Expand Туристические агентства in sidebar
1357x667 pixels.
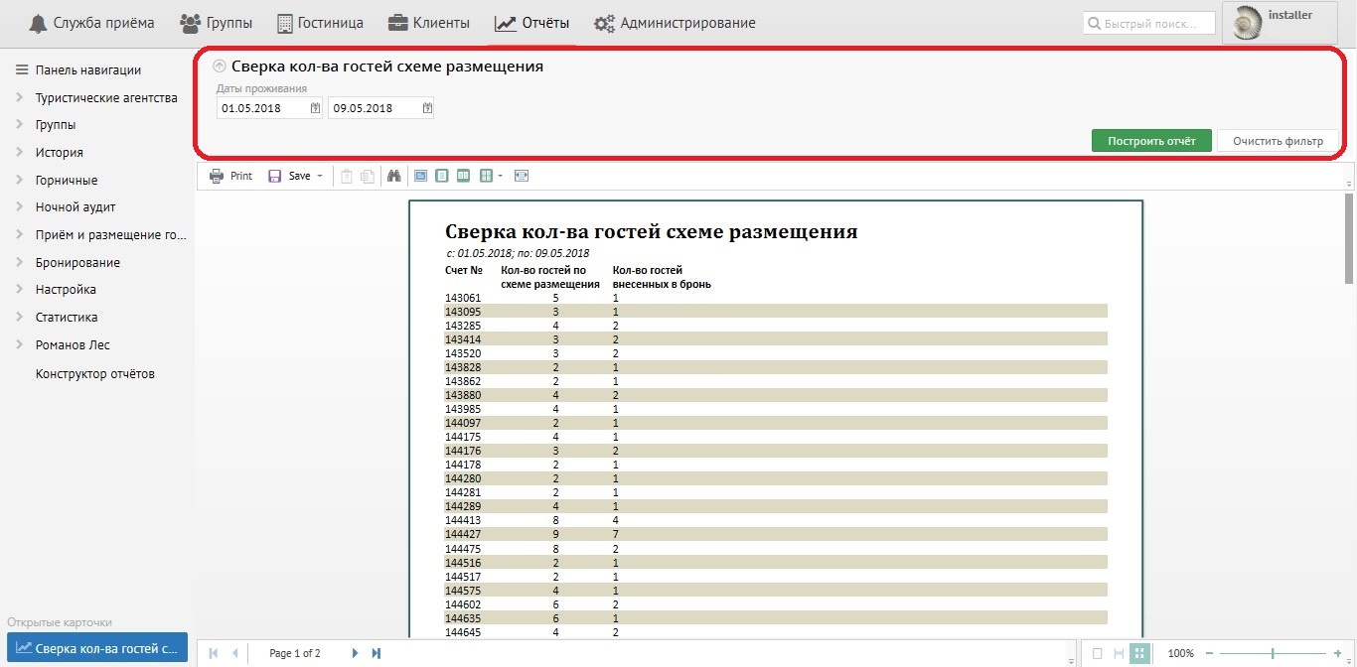tap(20, 98)
